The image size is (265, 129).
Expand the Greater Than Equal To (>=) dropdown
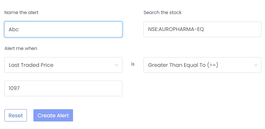pos(202,65)
